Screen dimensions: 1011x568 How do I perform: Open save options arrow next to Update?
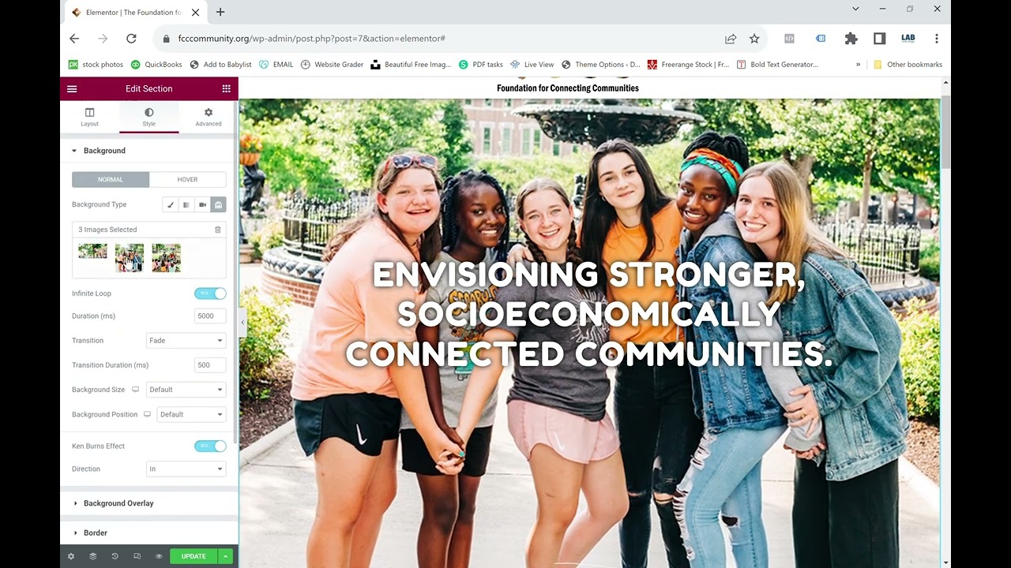point(226,556)
